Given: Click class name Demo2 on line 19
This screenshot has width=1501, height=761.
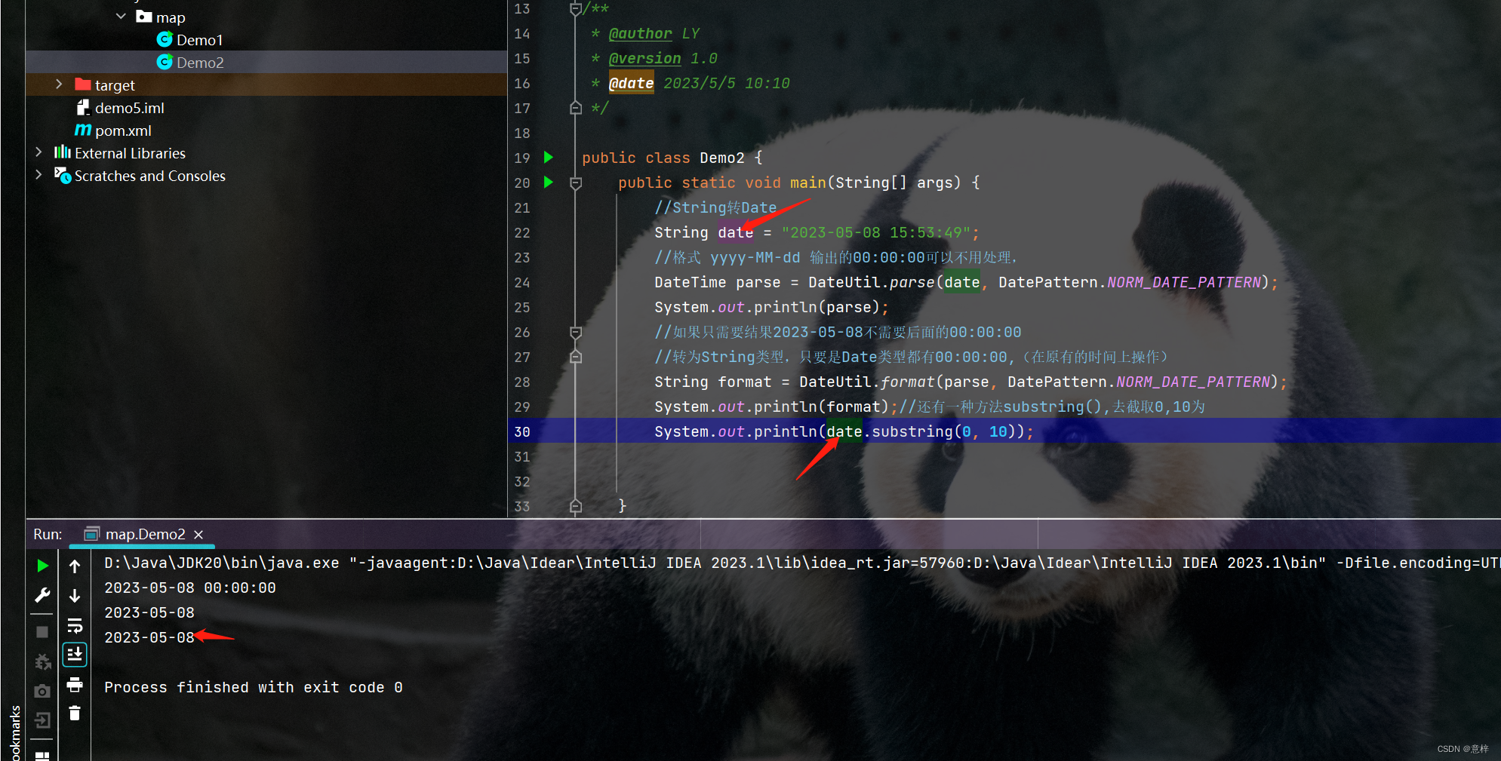Looking at the screenshot, I should click(x=721, y=158).
